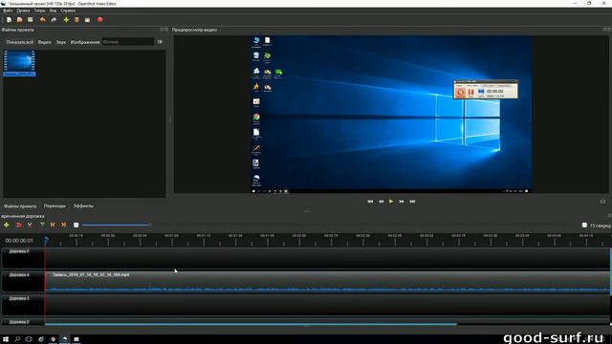Screen dimensions: 612x344
Task: Open the Справка menu
Action: point(68,11)
